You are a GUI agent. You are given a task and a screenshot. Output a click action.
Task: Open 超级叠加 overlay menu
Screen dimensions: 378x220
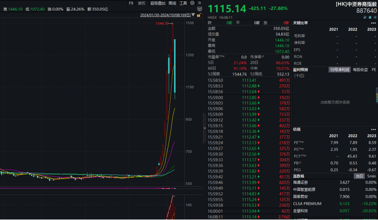[158, 3]
